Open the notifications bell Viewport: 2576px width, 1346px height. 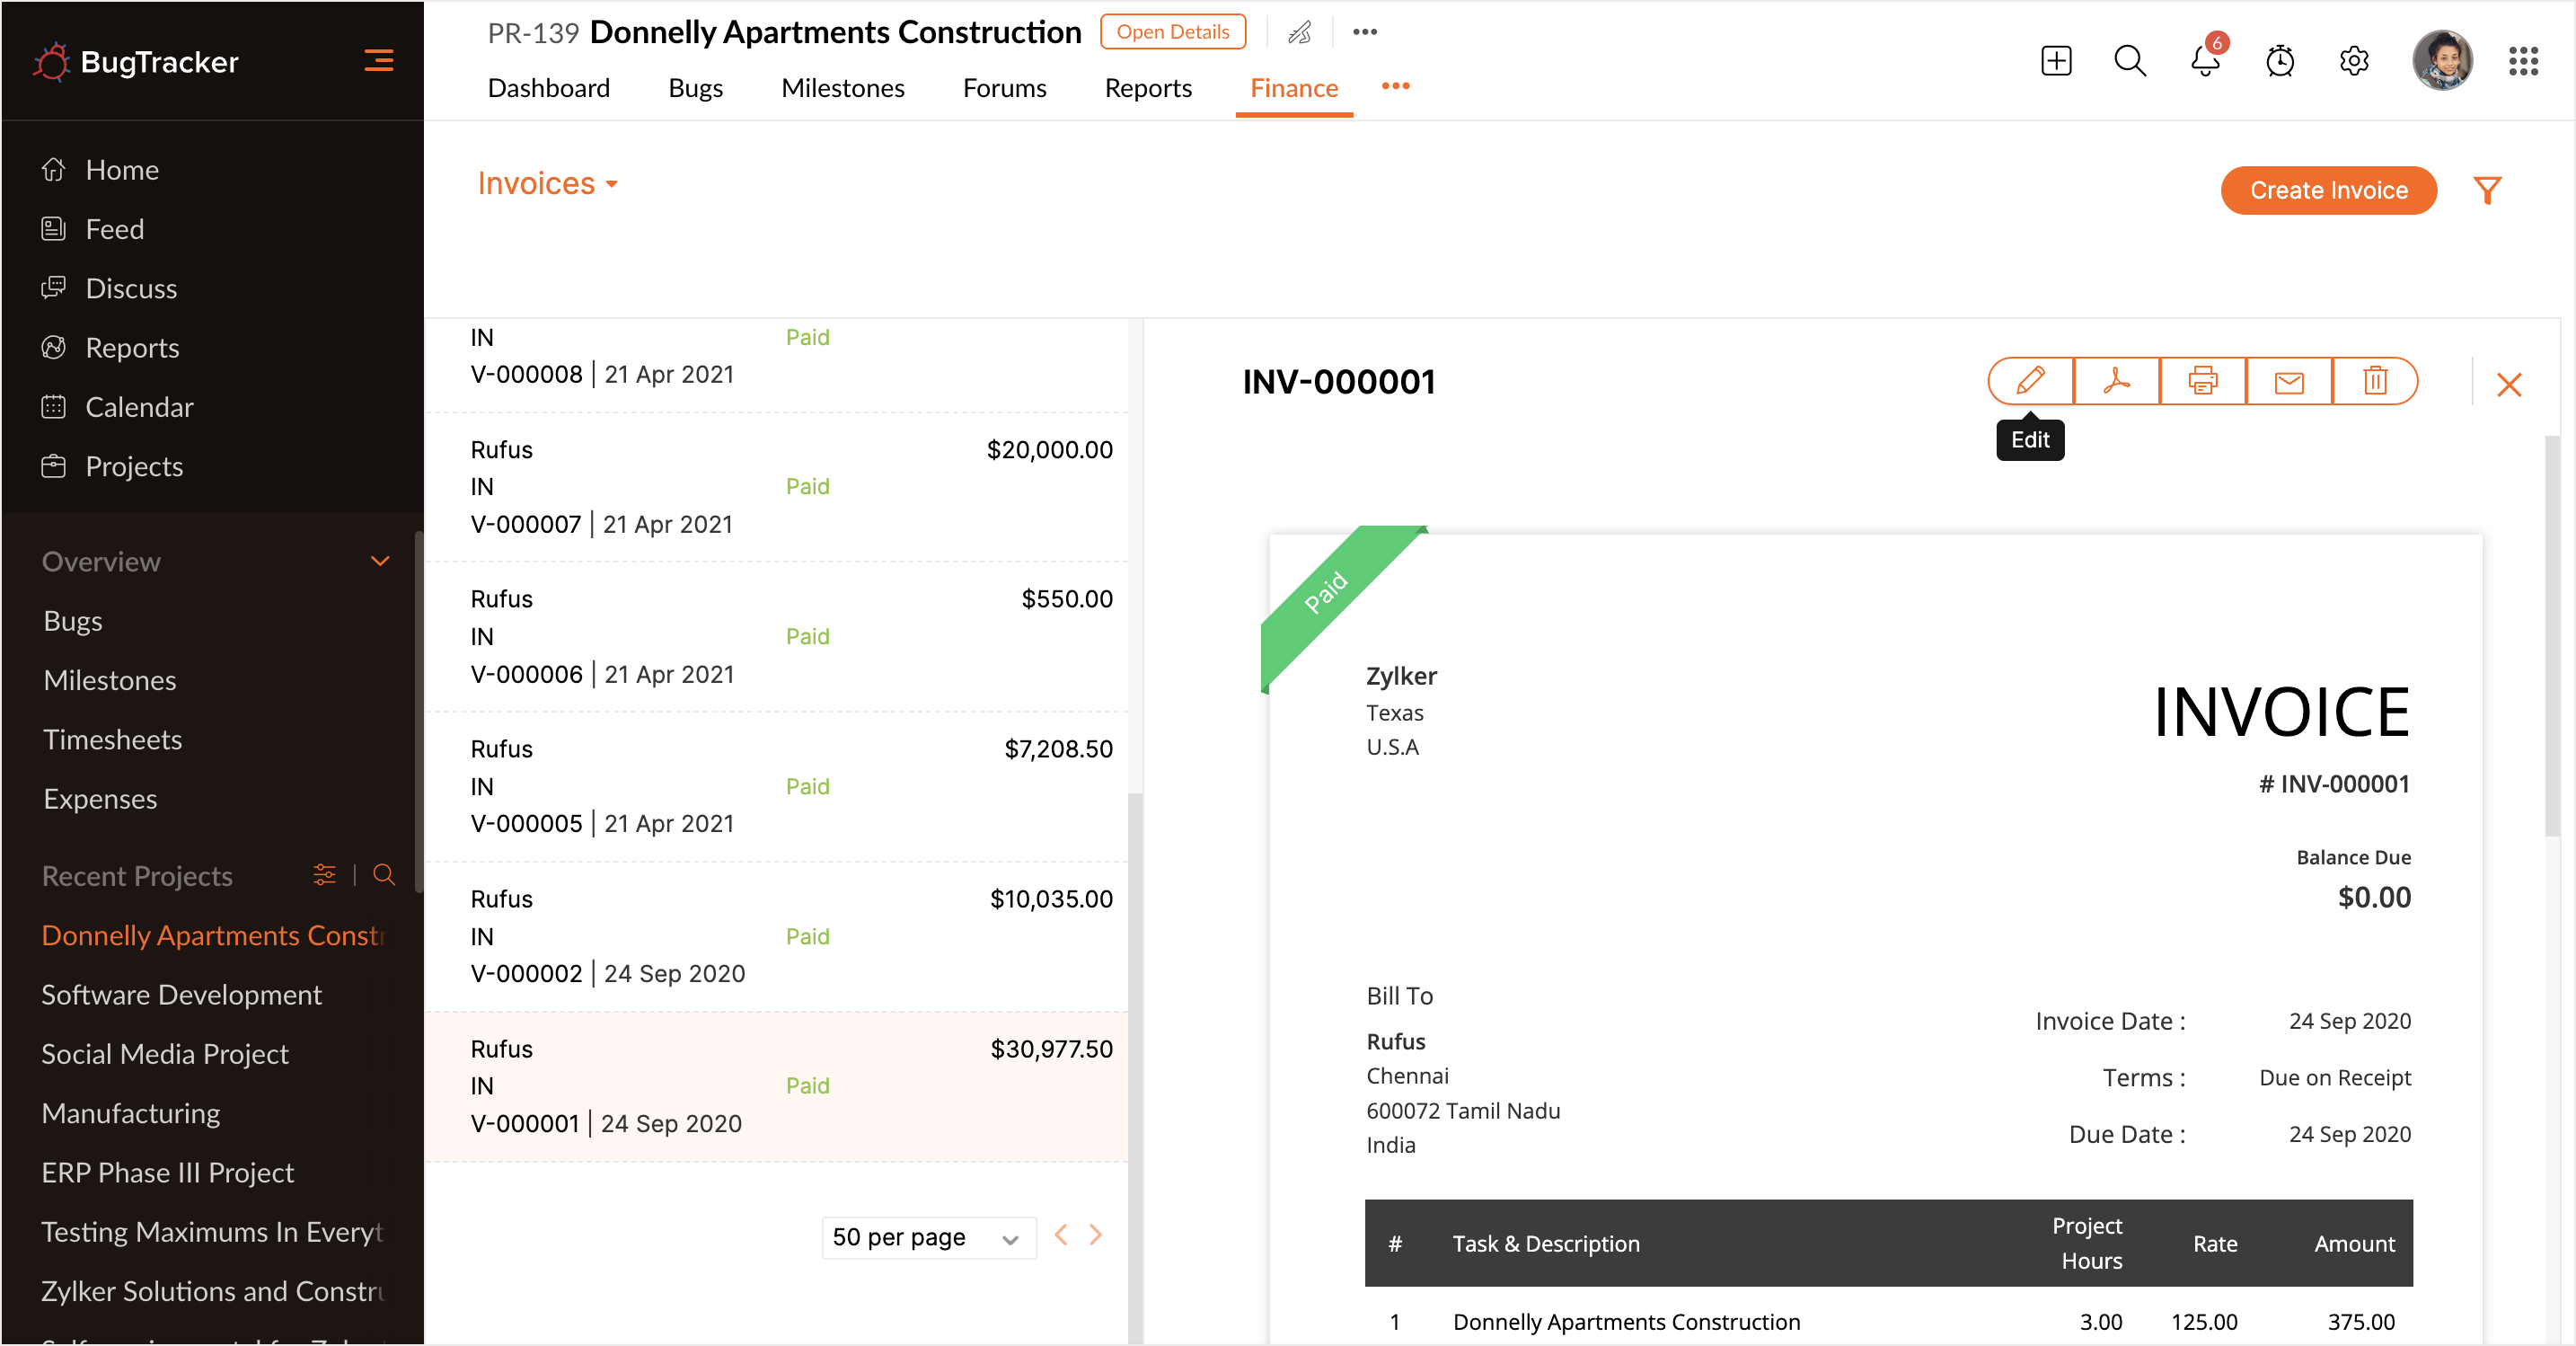[2205, 61]
